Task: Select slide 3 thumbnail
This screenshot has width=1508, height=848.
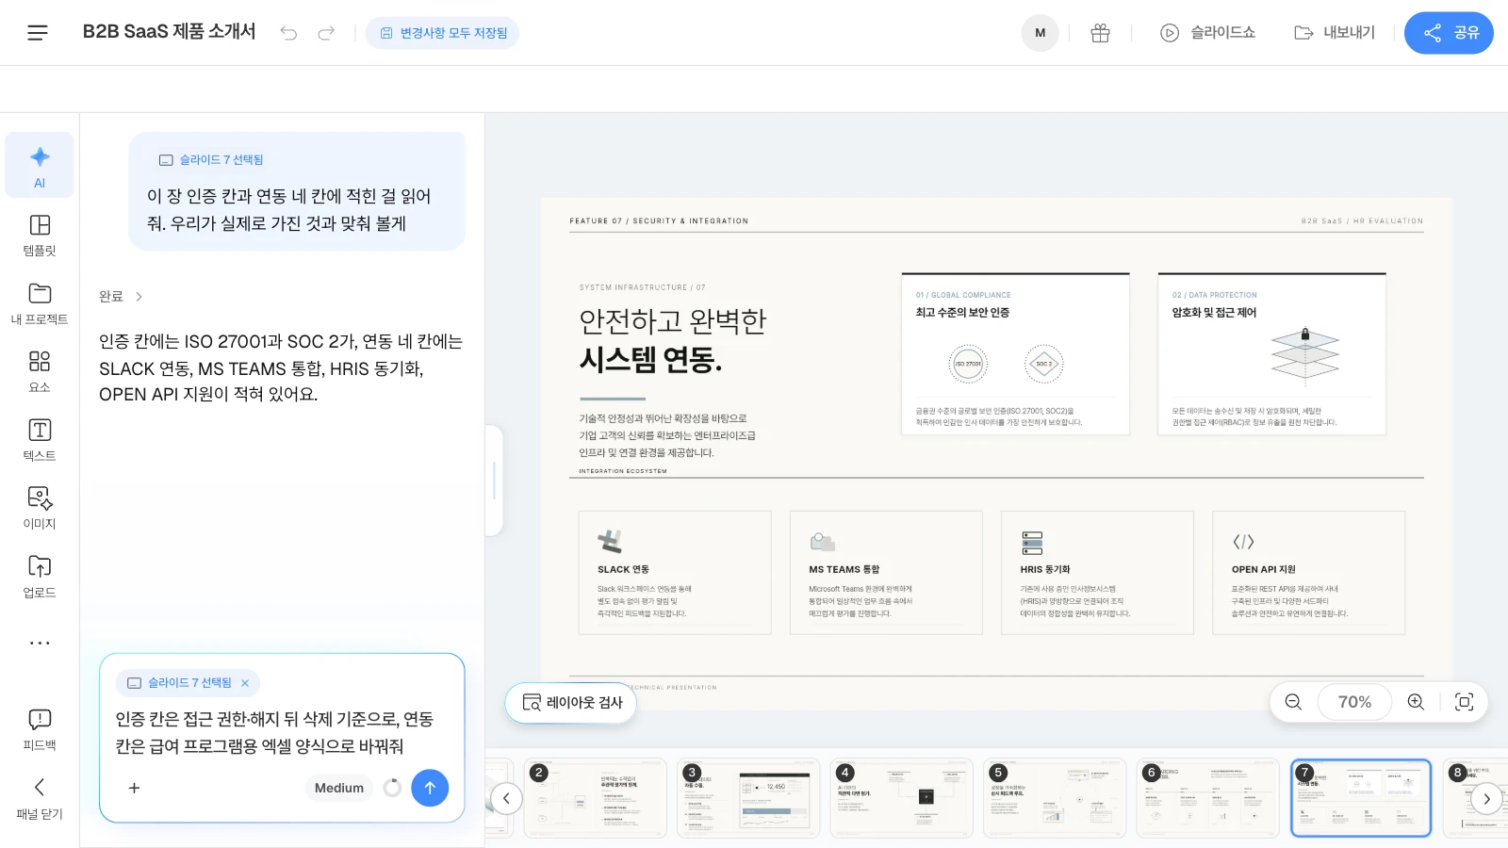Action: 748,798
